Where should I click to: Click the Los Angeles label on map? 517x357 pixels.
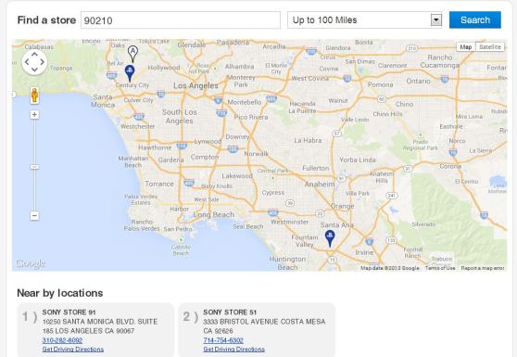coord(195,86)
